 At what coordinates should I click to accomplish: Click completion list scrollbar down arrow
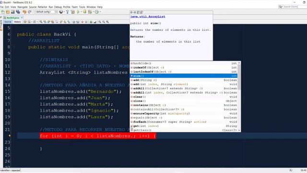coord(239,130)
